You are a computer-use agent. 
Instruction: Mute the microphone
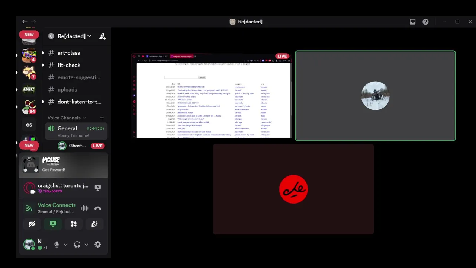point(57,245)
